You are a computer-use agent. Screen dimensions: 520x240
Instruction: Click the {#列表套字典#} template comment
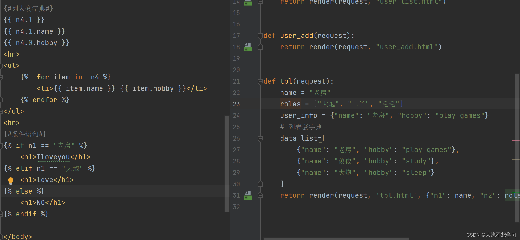click(x=29, y=9)
